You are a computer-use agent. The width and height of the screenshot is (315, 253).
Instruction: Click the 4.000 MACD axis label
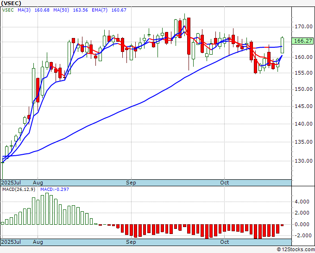302,202
